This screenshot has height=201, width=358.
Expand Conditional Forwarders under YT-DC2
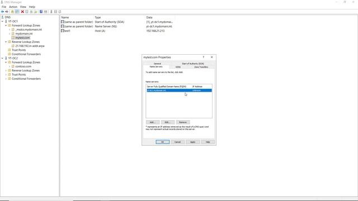coord(6,79)
